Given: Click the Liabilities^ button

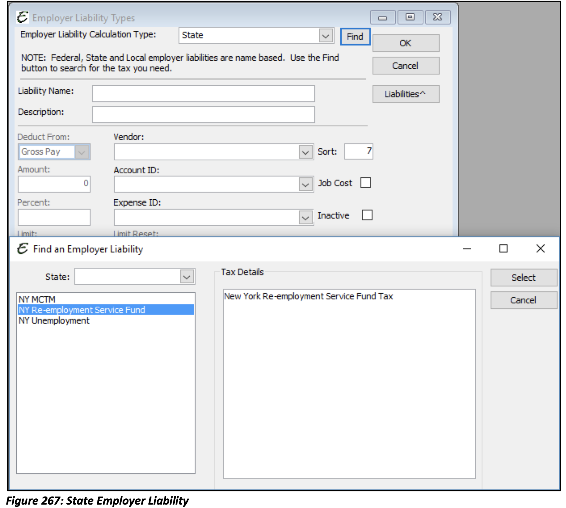Looking at the screenshot, I should (x=405, y=94).
